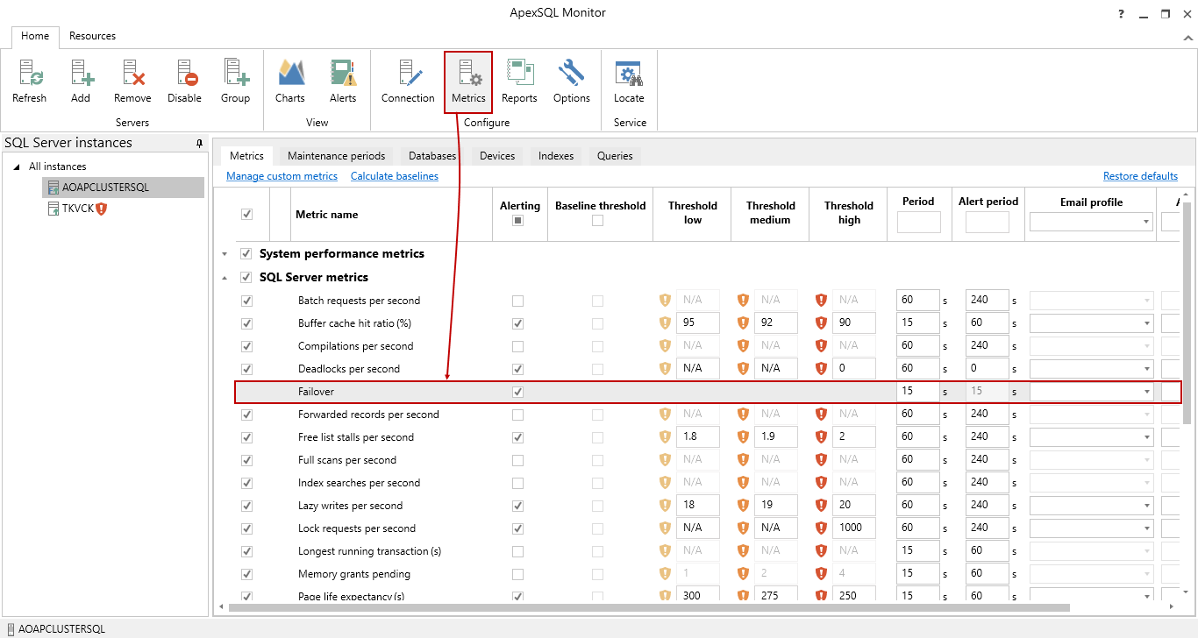Image resolution: width=1198 pixels, height=638 pixels.
Task: Click the Add server icon
Action: (x=81, y=73)
